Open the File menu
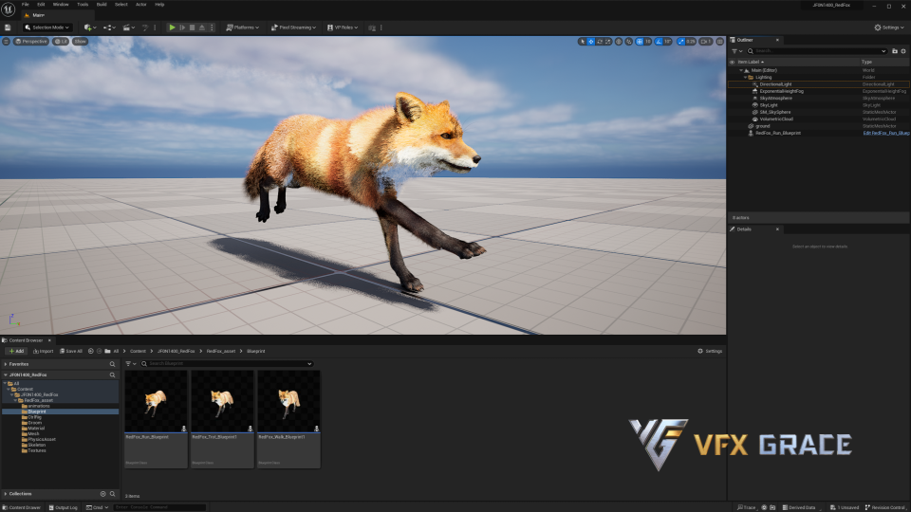Screen dimensions: 911x512 pos(25,4)
